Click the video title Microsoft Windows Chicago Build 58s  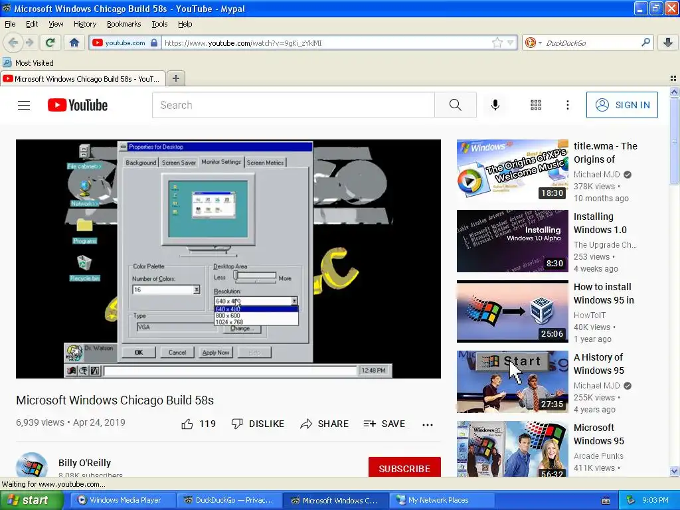(115, 400)
